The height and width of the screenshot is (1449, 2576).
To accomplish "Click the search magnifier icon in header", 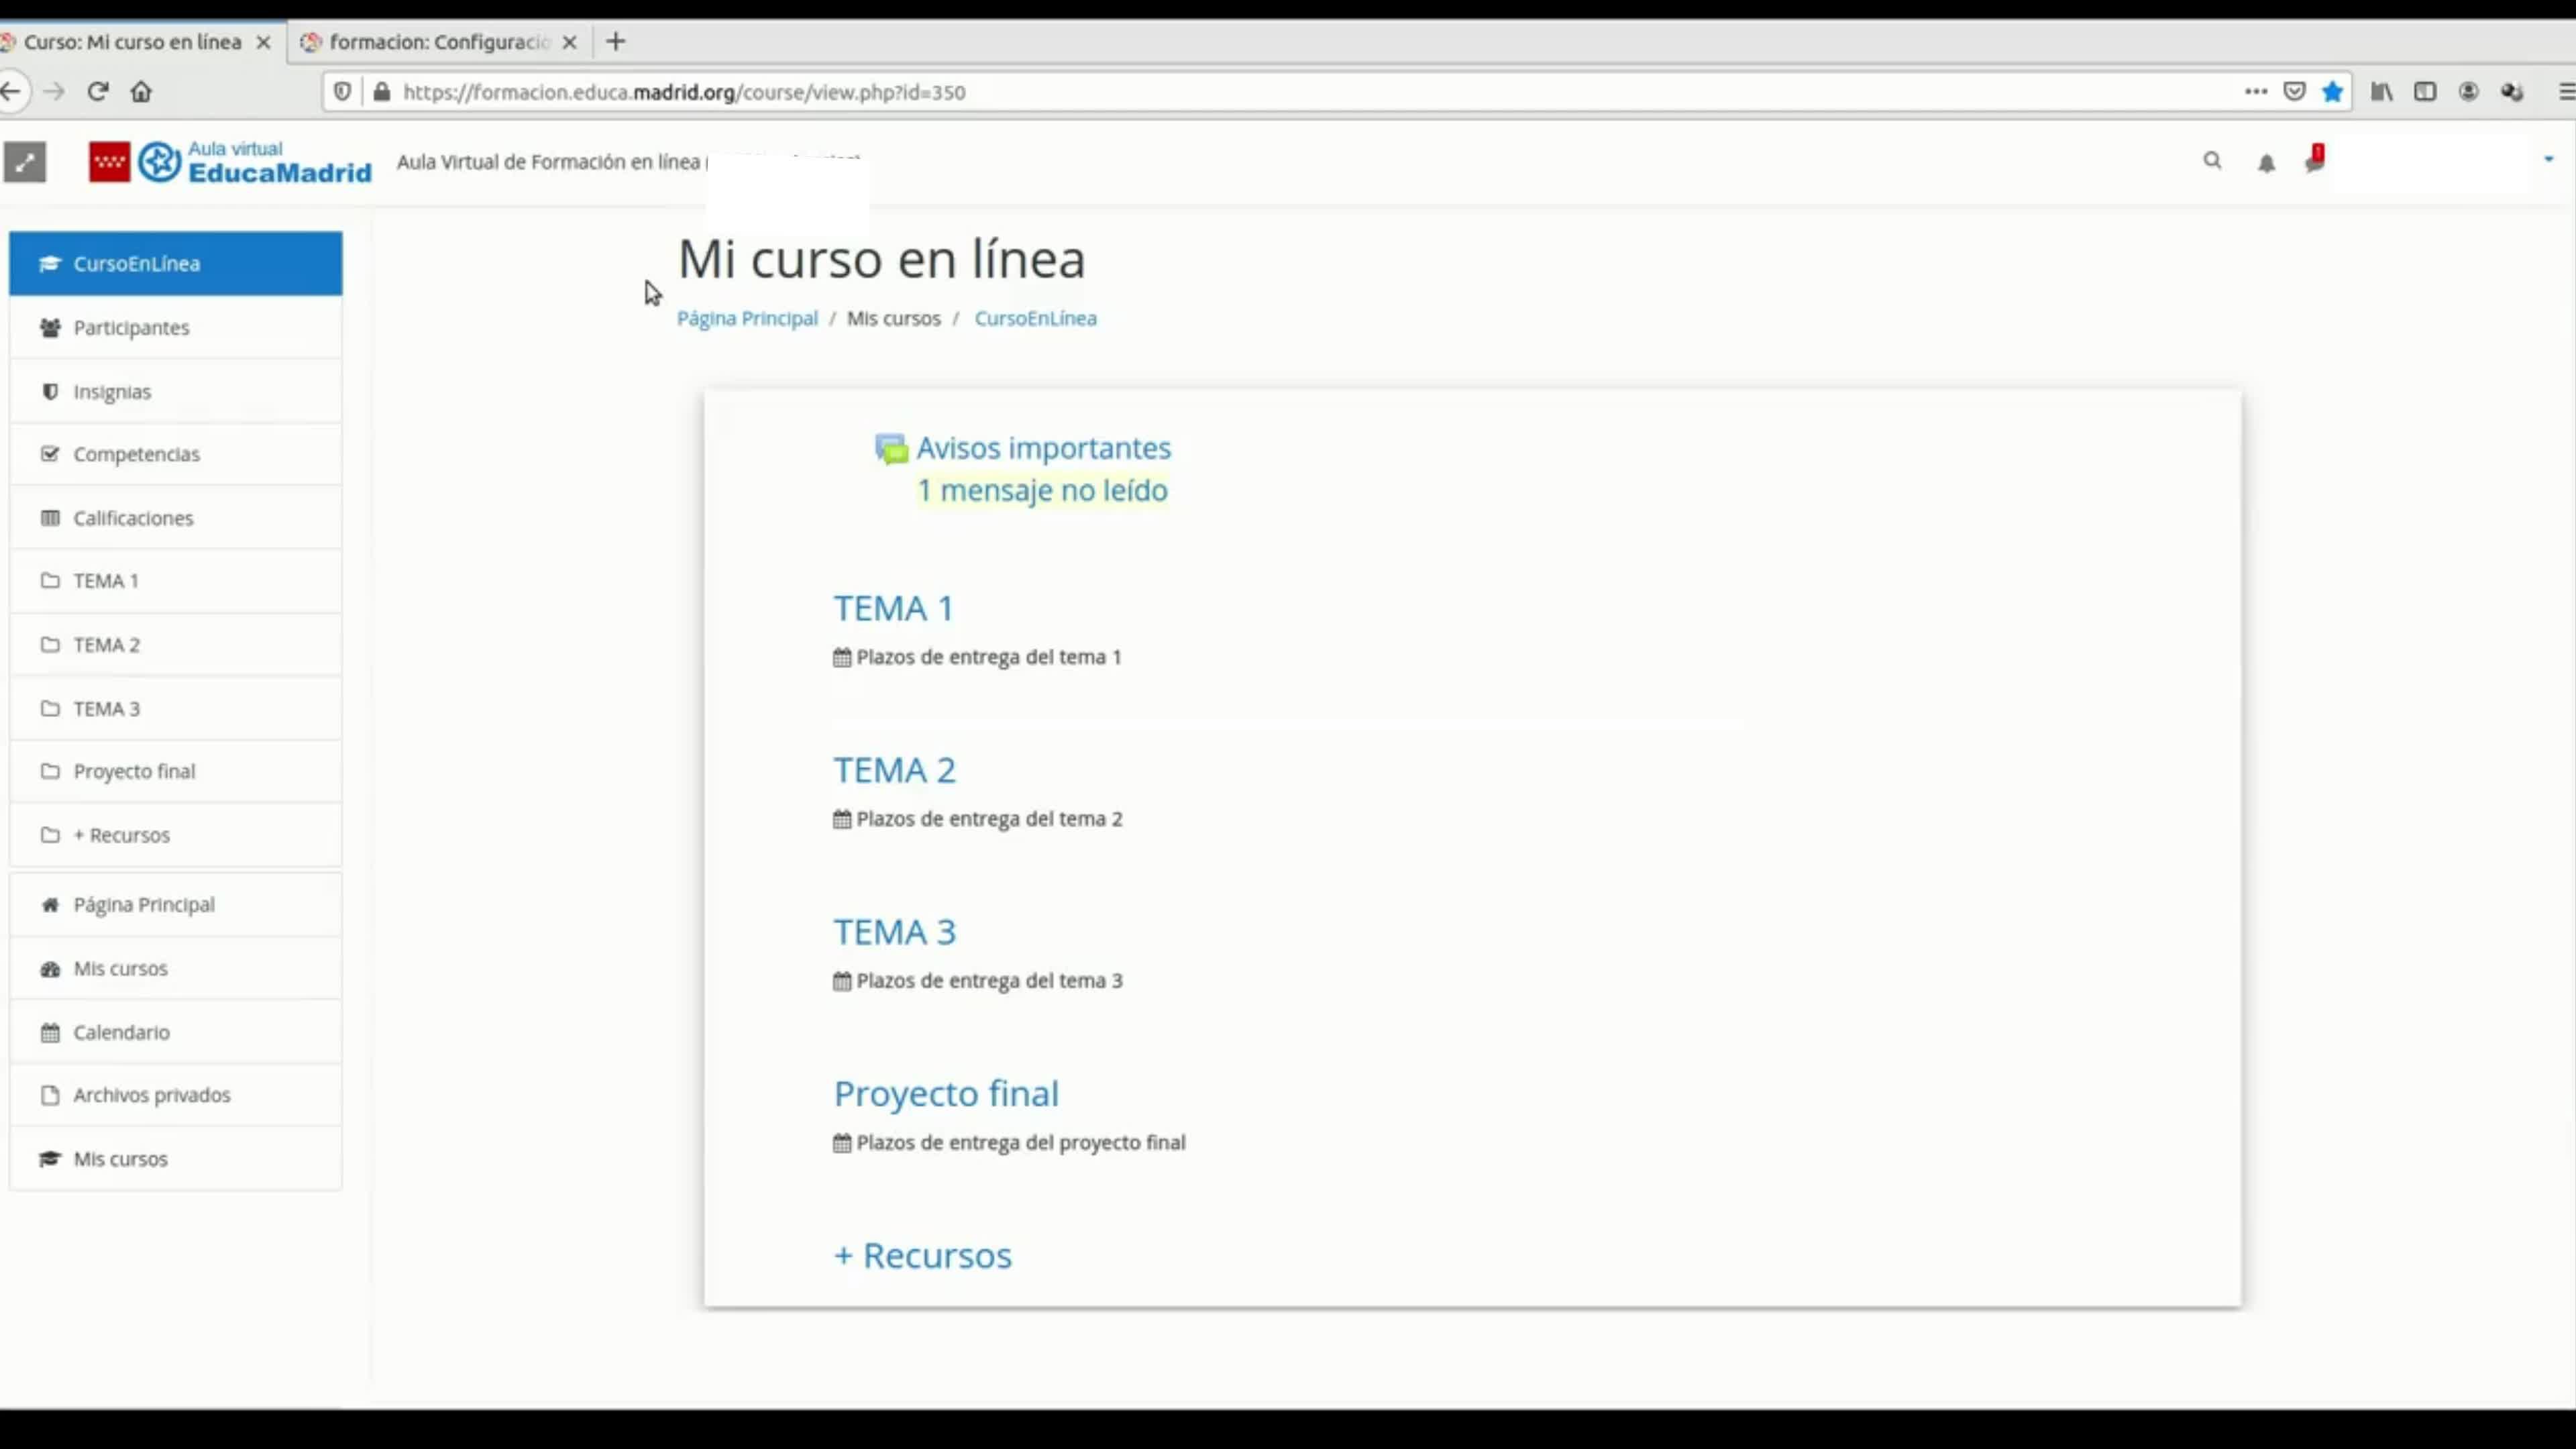I will (x=2212, y=161).
